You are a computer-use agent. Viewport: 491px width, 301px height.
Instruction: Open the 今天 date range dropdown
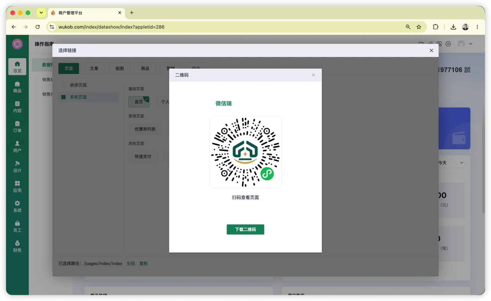[x=451, y=163]
